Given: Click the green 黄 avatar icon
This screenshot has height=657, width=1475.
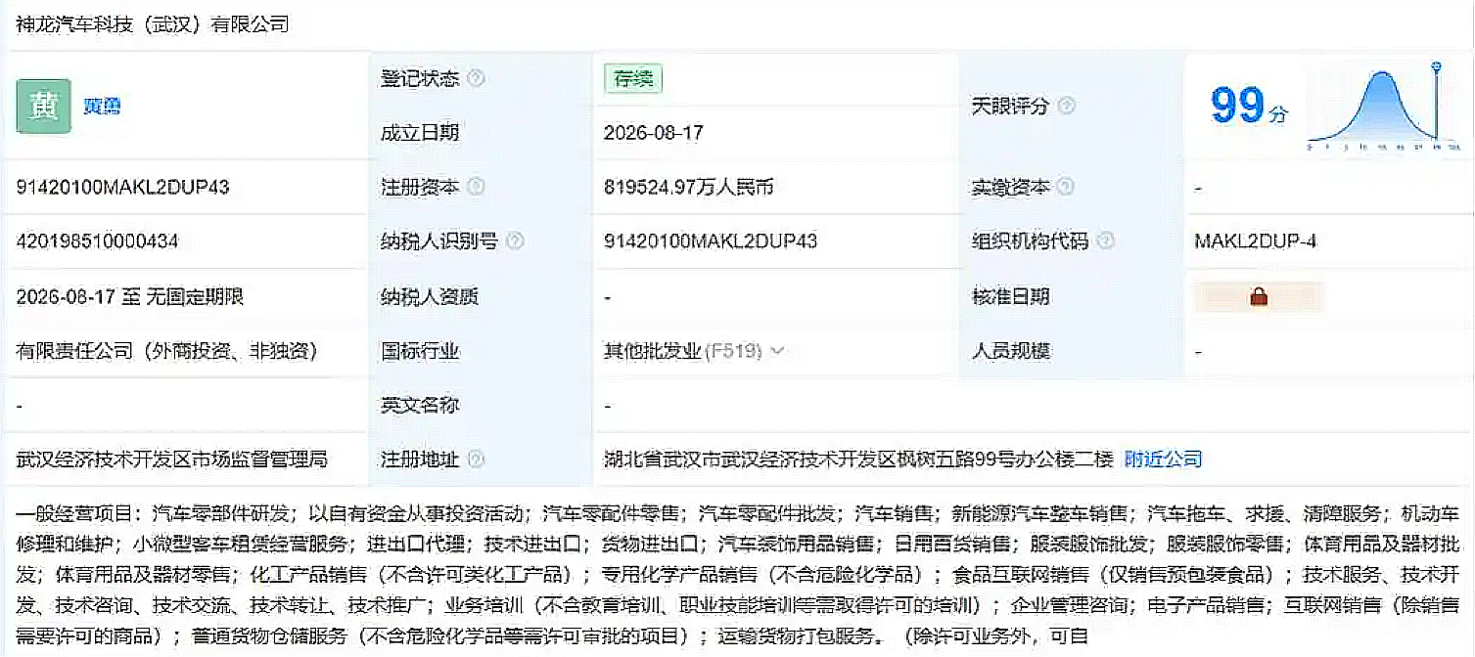Looking at the screenshot, I should 44,106.
